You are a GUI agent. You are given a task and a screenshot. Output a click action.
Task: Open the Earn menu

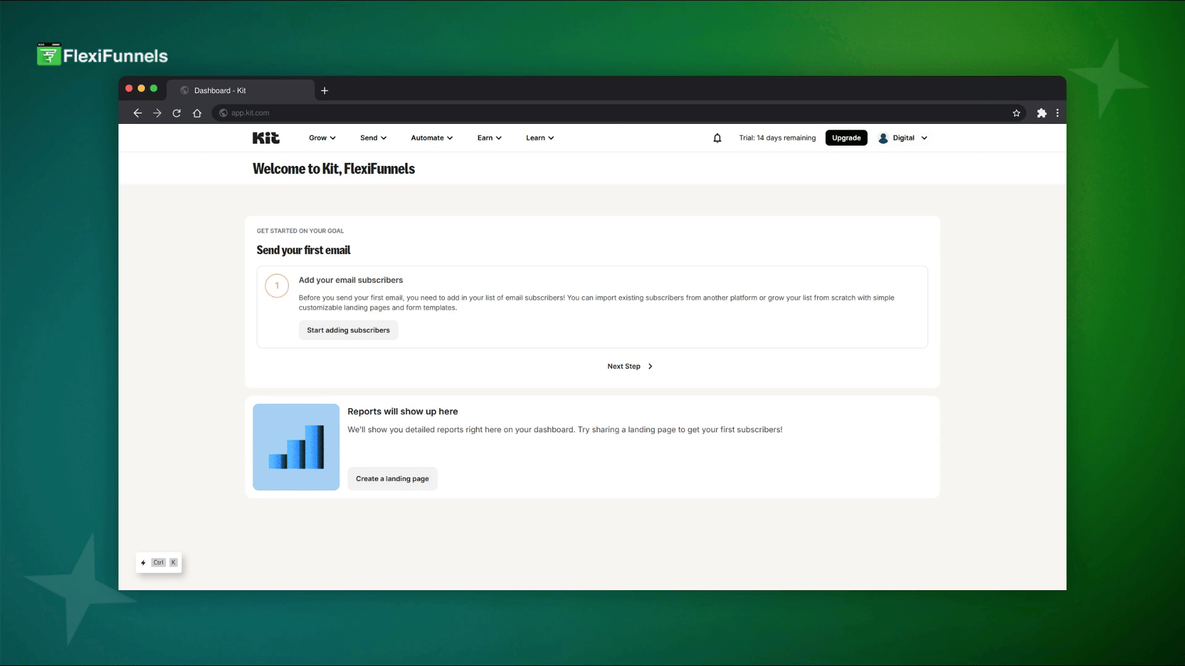[x=489, y=138]
